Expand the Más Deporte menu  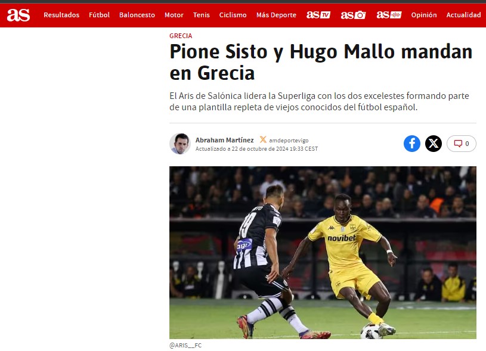point(276,15)
